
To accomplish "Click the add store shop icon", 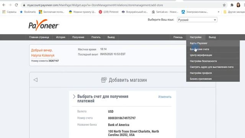I will point(104,80).
